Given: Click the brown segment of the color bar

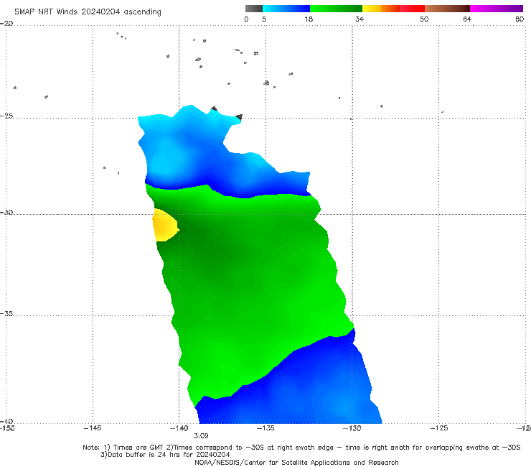Looking at the screenshot, I should (447, 9).
